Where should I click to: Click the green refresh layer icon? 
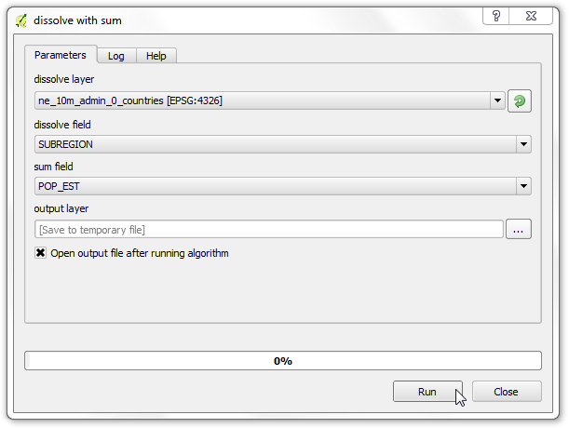(520, 100)
